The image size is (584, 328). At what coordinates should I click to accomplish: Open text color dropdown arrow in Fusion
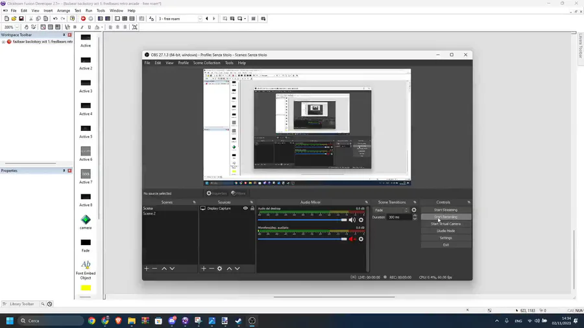point(102,27)
